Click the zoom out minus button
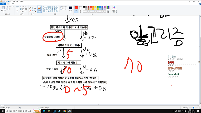201x113 pixels. tap(187, 108)
